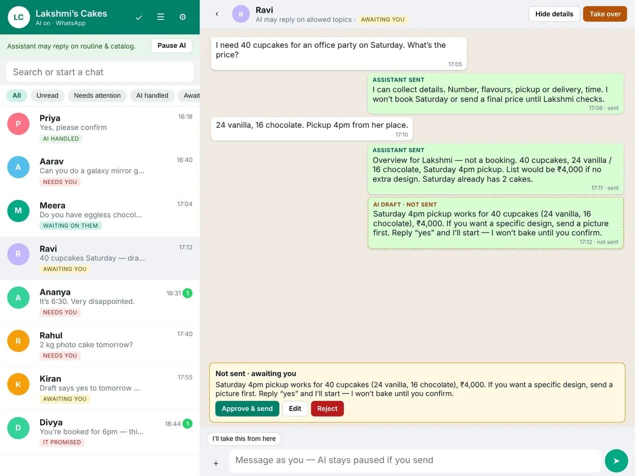Screen dimensions: 636x476
Task: Open Divya's "You're booked for 6pm" chat
Action: (x=100, y=432)
